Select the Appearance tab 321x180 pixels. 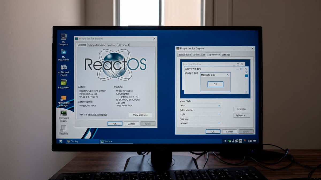click(213, 54)
